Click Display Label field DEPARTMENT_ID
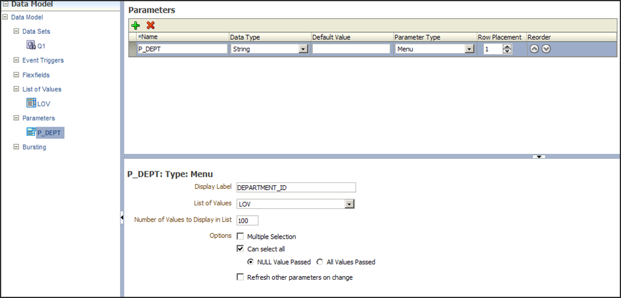The image size is (621, 298). pos(296,188)
